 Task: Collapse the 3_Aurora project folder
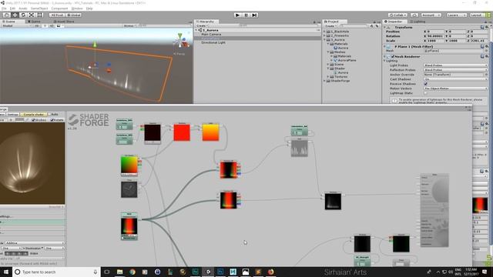pos(325,40)
